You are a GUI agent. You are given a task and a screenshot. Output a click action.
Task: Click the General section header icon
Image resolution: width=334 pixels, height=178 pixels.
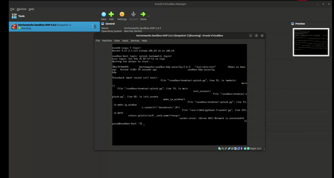[x=103, y=24]
